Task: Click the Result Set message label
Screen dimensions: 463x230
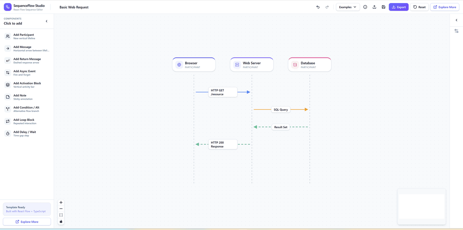Action: [281, 127]
